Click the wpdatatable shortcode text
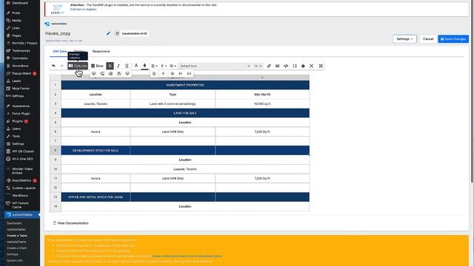This screenshot has height=266, width=474. coord(135,33)
